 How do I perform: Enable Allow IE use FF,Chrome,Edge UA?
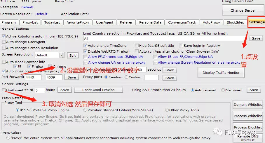coord(155,57)
